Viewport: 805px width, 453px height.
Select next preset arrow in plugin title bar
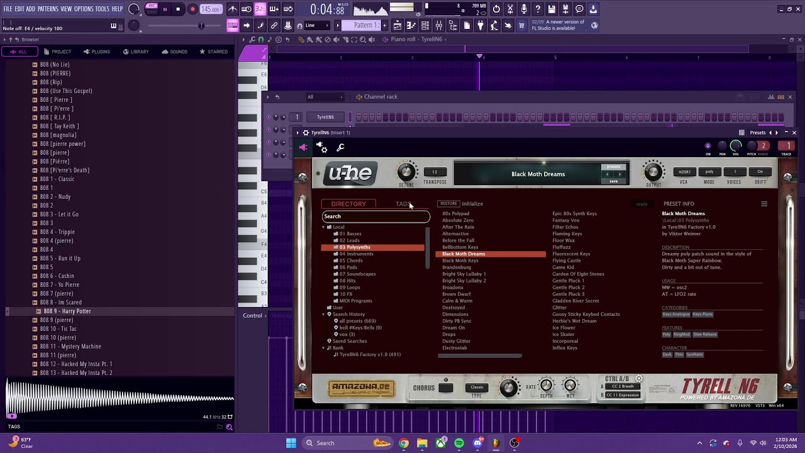[777, 133]
